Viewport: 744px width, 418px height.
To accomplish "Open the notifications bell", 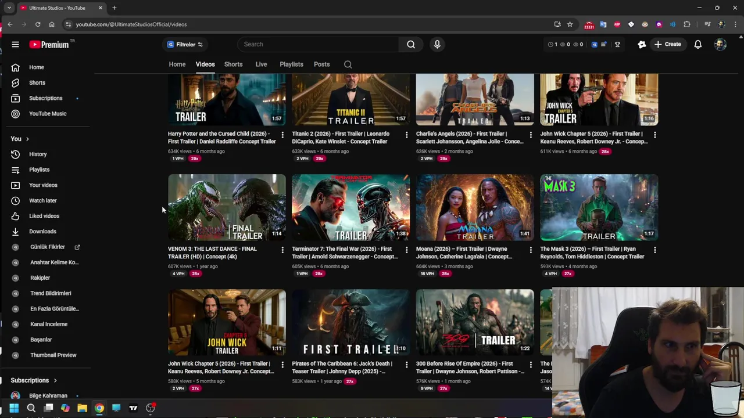I will (698, 44).
